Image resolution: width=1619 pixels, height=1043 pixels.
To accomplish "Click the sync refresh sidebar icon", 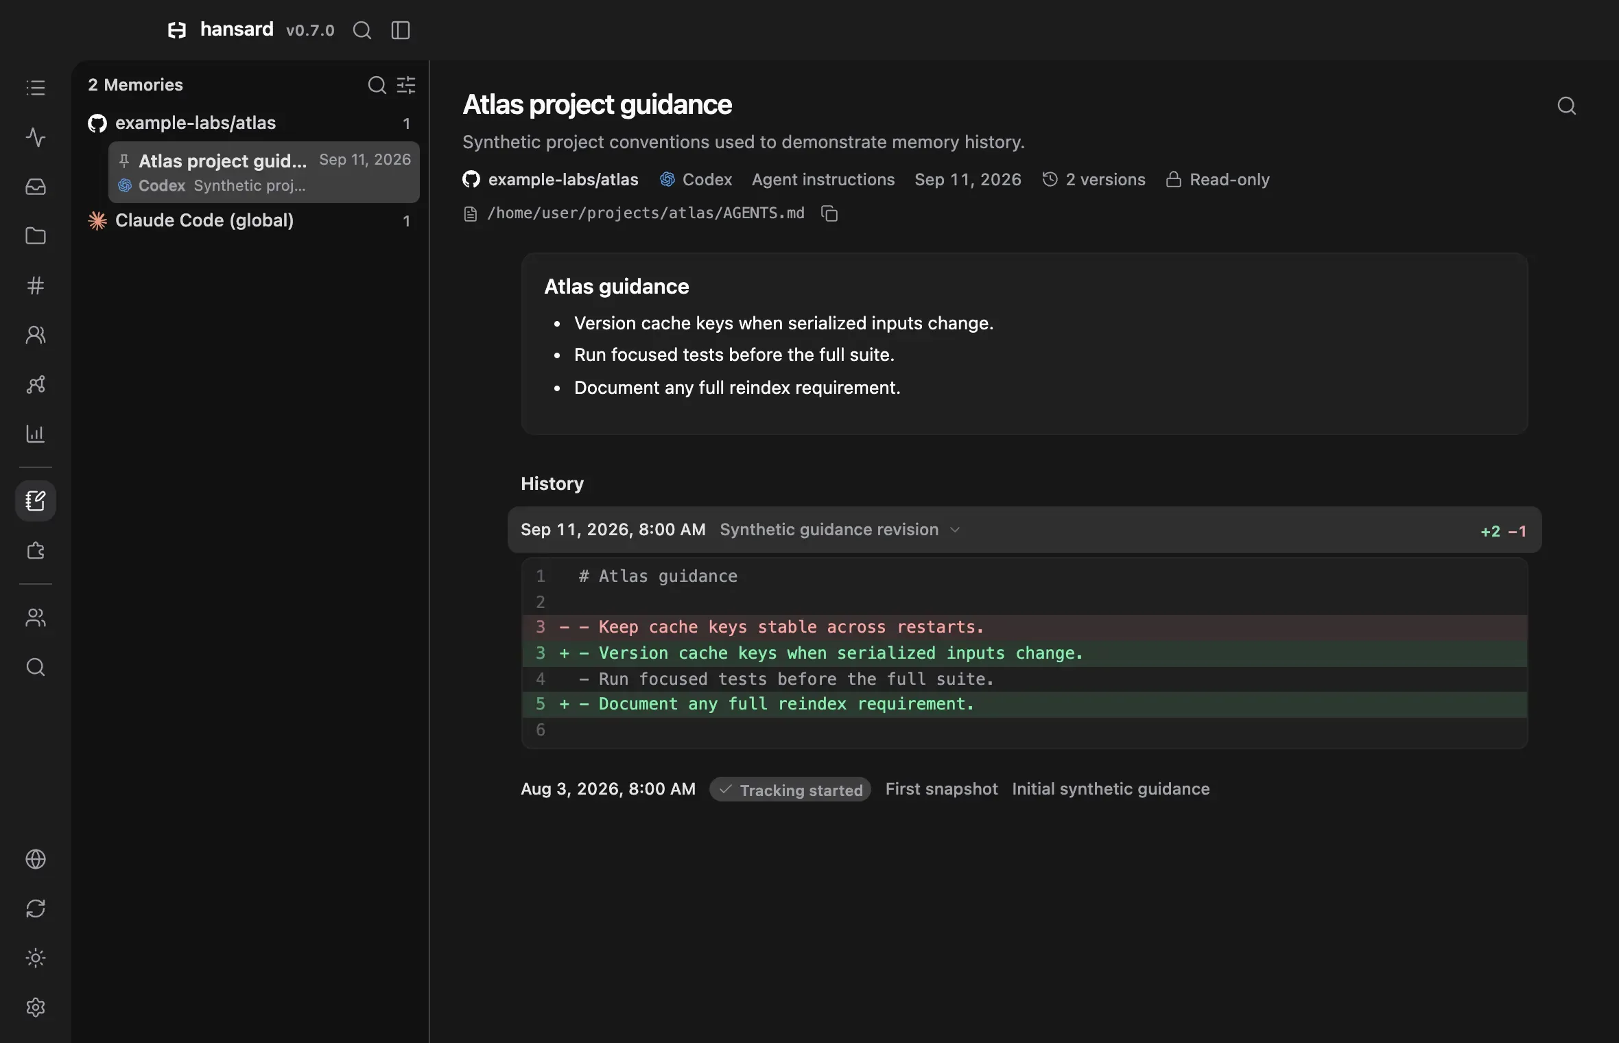I will [36, 909].
